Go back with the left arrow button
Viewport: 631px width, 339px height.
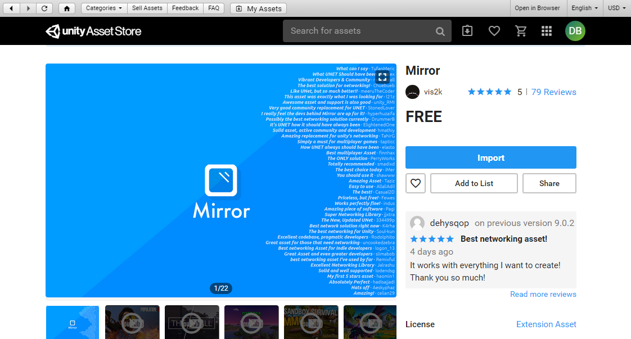[11, 8]
